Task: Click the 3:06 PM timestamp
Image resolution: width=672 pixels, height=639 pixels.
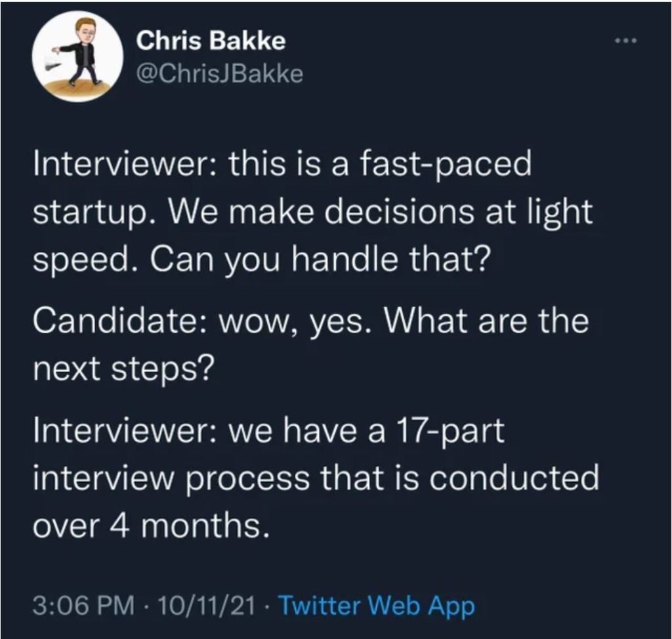Action: pos(83,606)
